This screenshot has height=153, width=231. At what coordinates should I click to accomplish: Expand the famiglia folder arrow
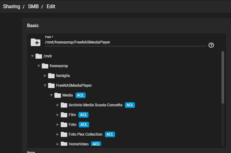click(45, 76)
